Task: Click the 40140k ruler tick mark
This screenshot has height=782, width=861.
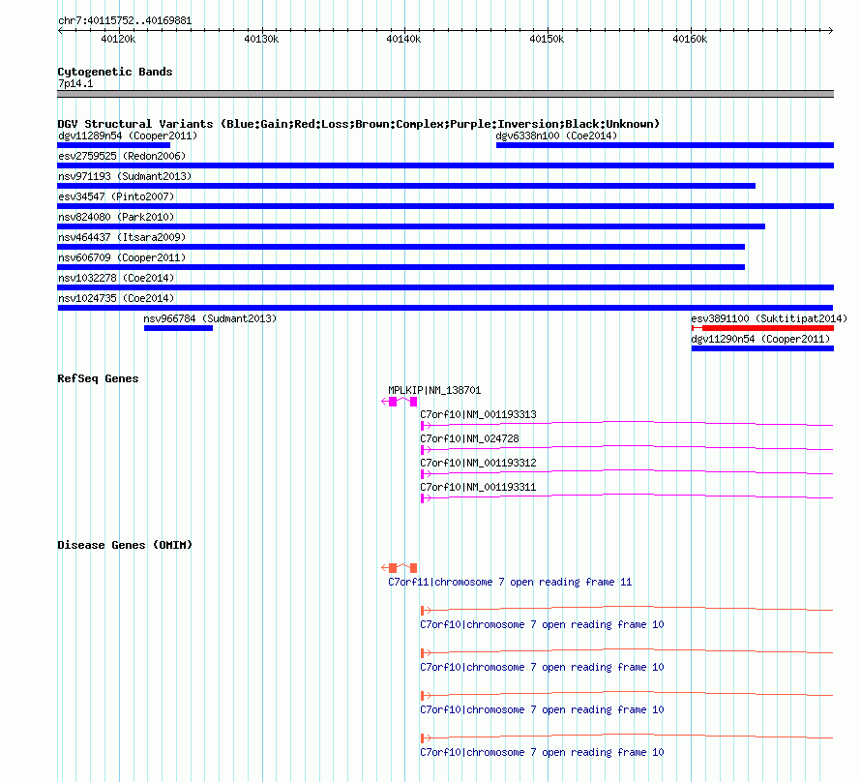Action: [405, 30]
